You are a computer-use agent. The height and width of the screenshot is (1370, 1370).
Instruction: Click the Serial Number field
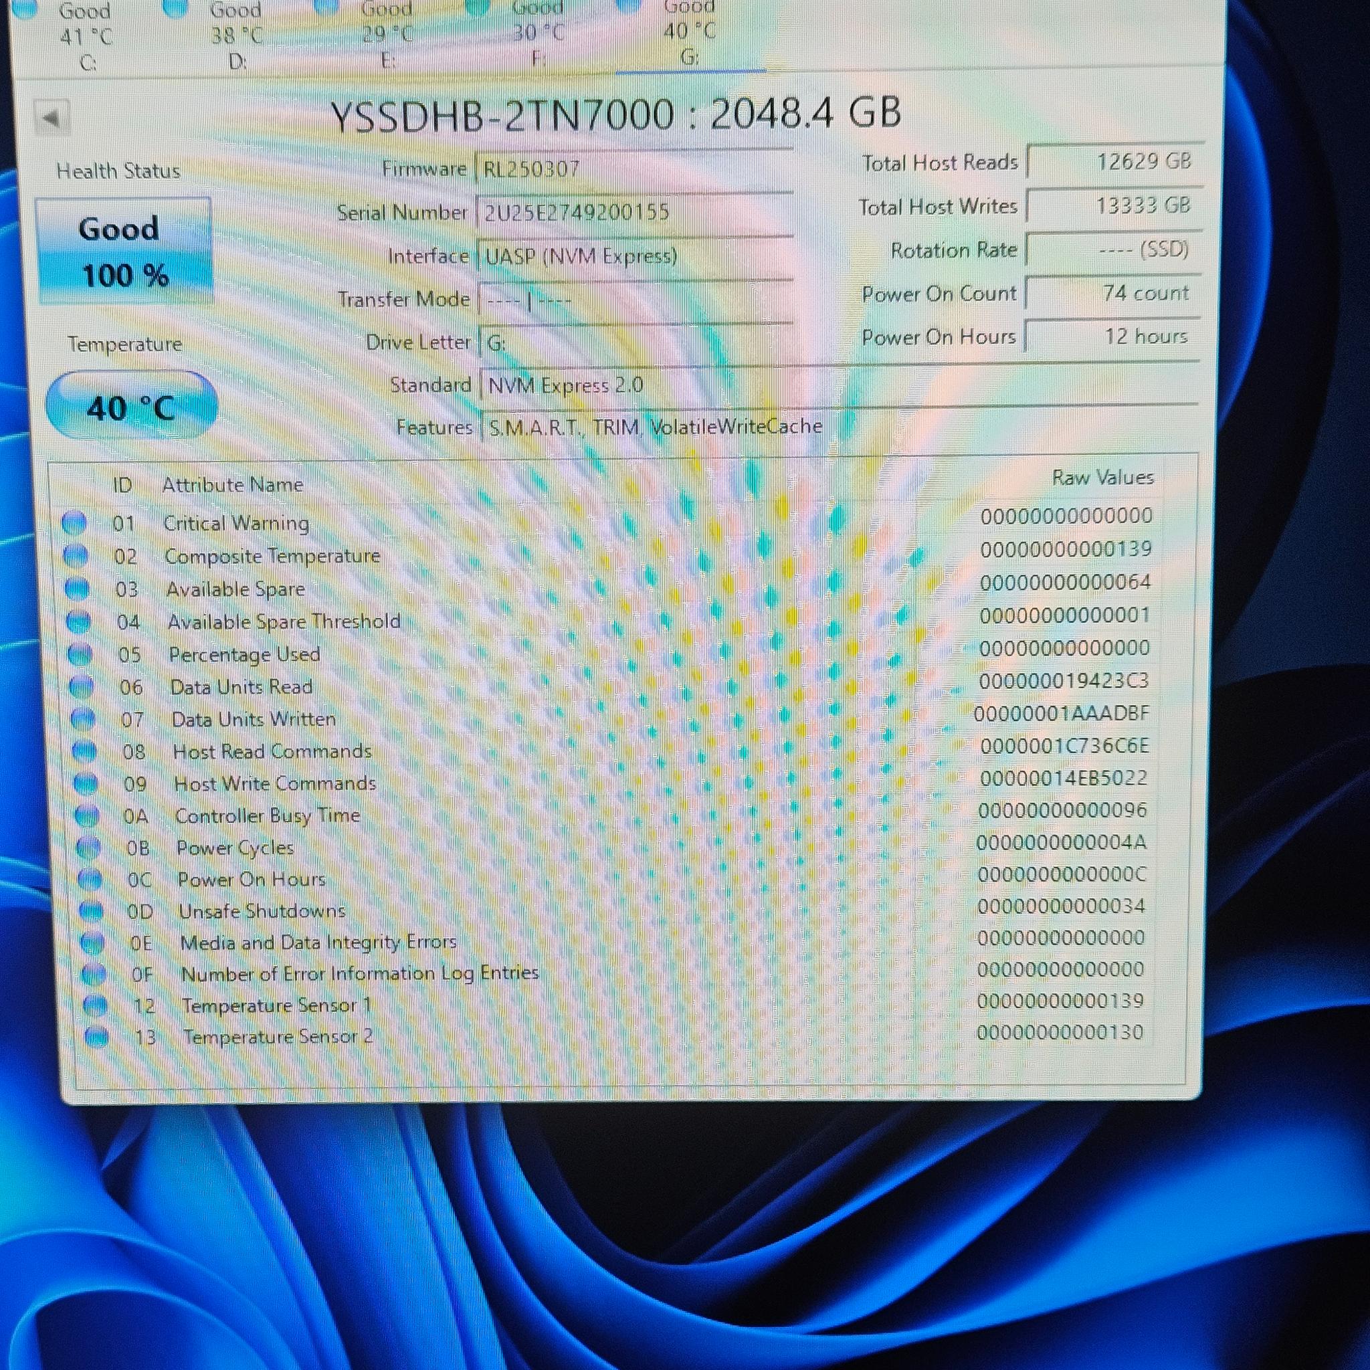pos(635,212)
